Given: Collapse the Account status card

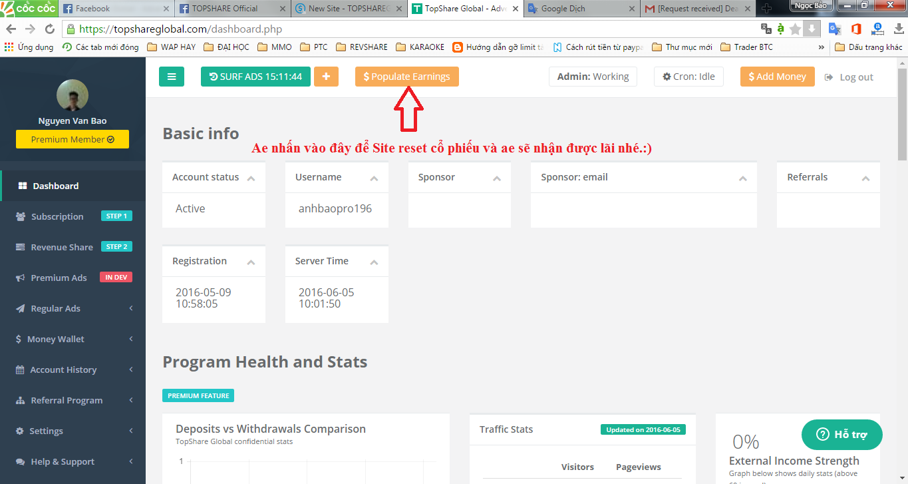Looking at the screenshot, I should [251, 178].
